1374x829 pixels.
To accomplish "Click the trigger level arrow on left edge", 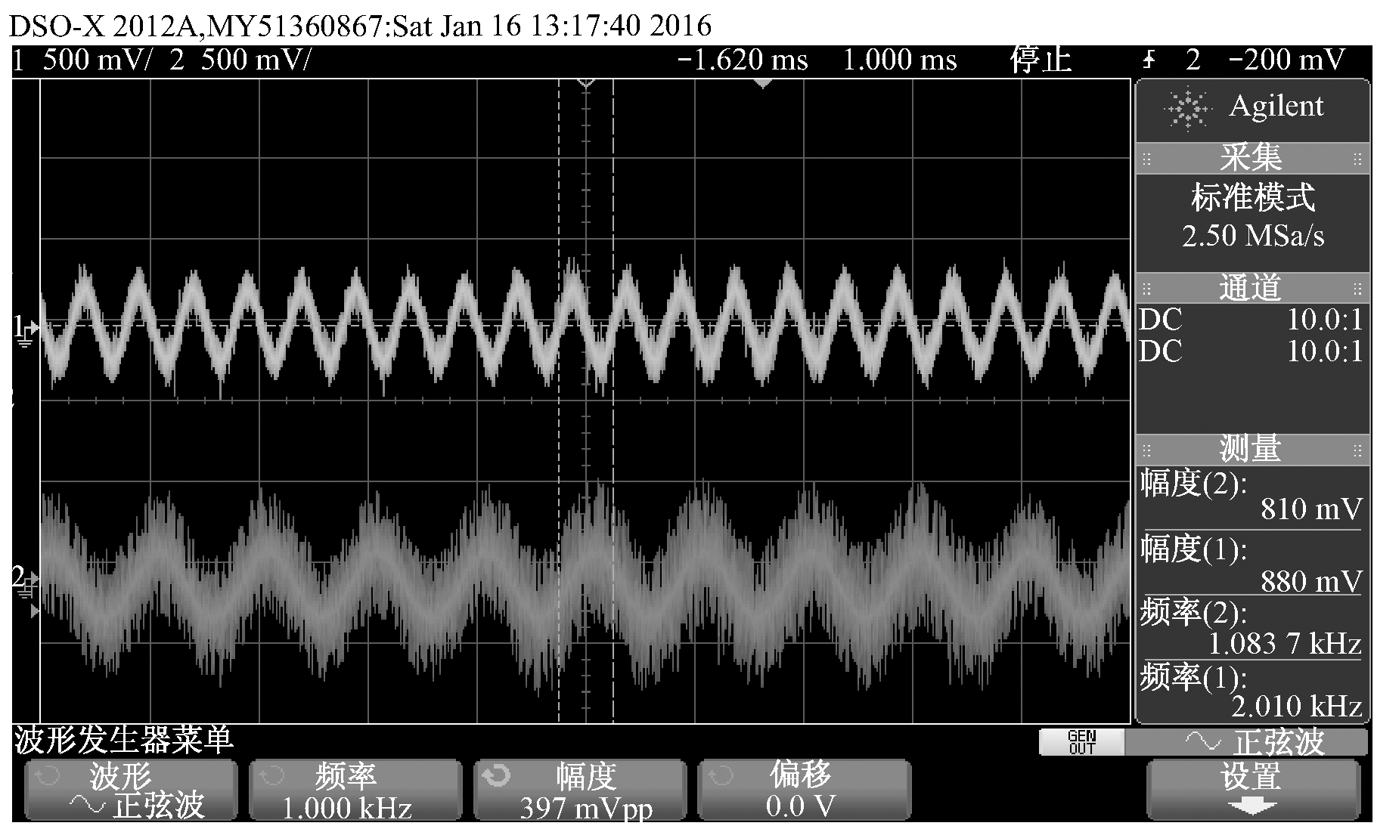I will (x=34, y=611).
